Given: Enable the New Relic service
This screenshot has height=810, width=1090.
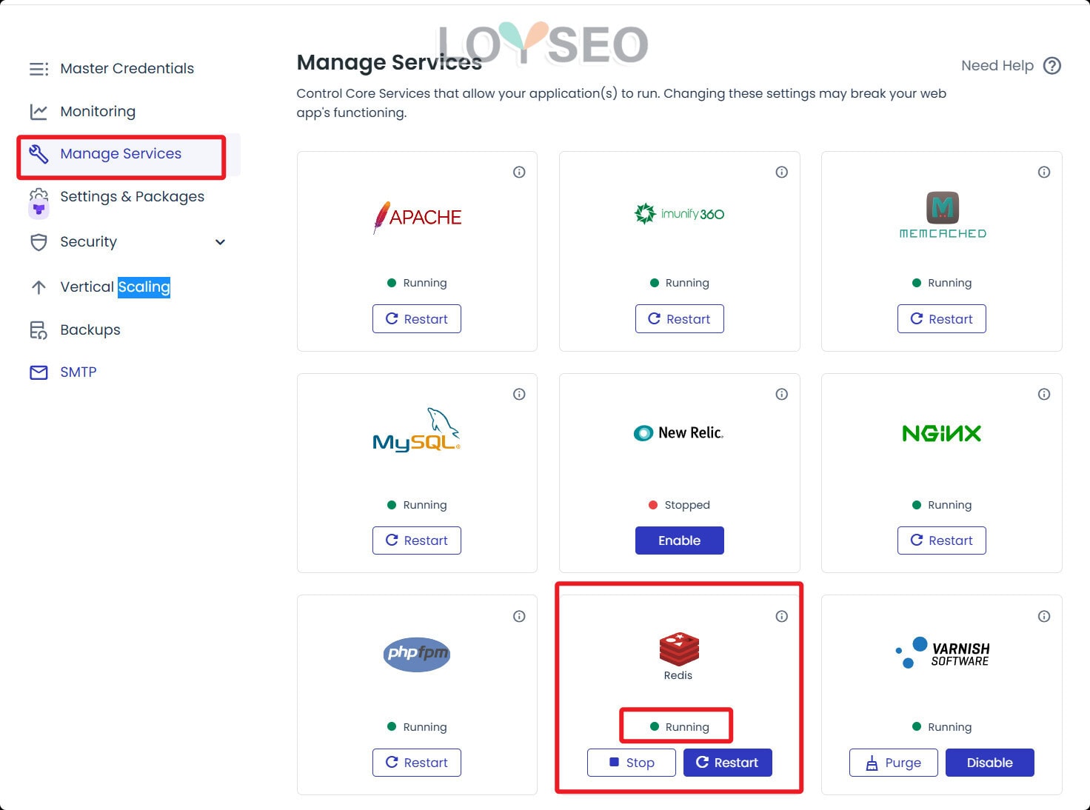Looking at the screenshot, I should click(x=679, y=540).
